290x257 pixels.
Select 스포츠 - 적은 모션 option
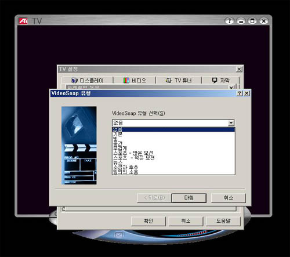[x=173, y=158]
